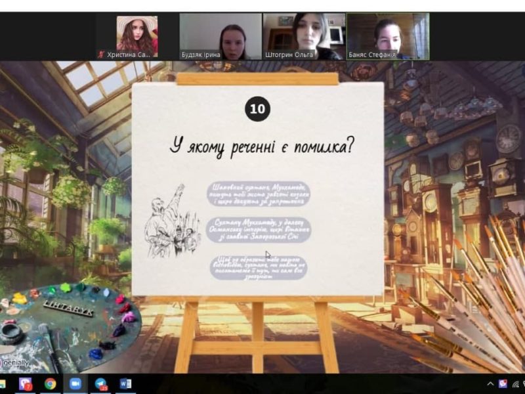525x394 pixels.
Task: Click the tray app icon beside chevron
Action: 503,383
